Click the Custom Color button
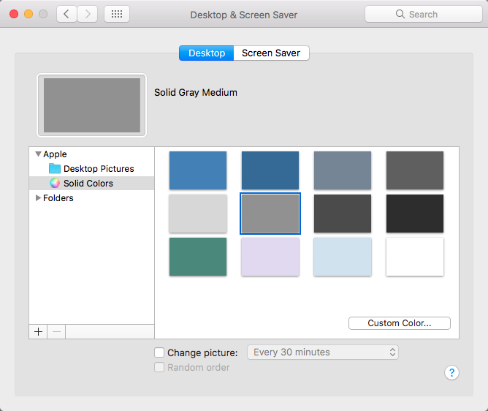The height and width of the screenshot is (411, 488). pyautogui.click(x=399, y=323)
